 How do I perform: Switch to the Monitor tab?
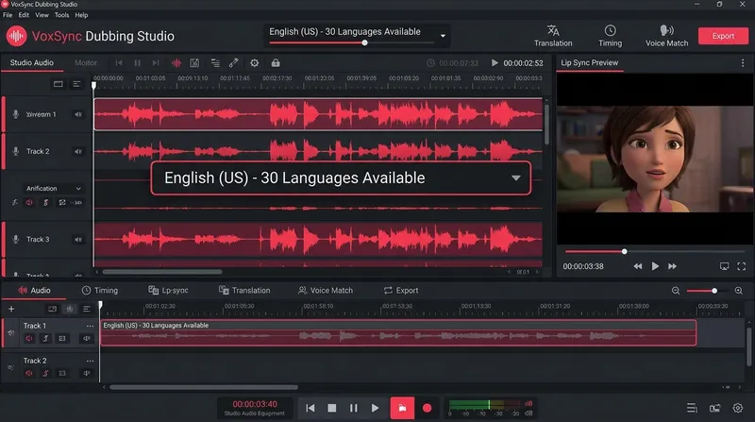[86, 62]
